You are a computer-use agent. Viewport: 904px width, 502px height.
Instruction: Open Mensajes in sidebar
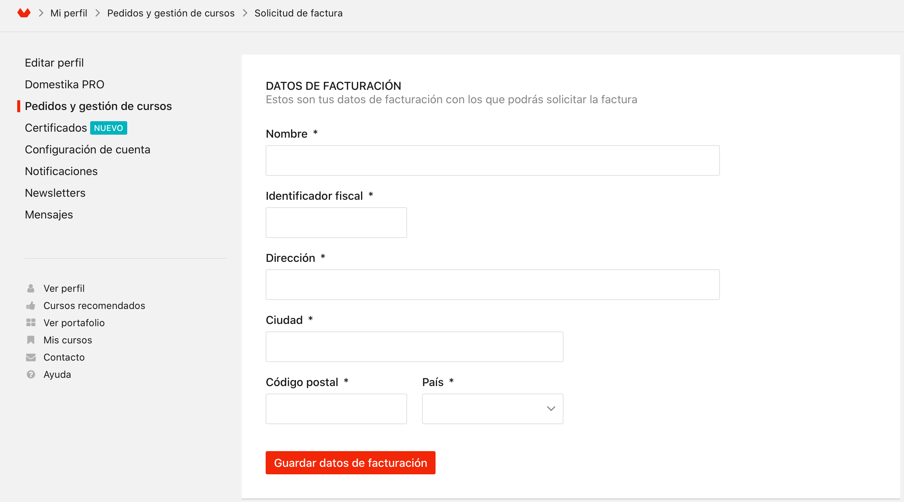(x=49, y=215)
